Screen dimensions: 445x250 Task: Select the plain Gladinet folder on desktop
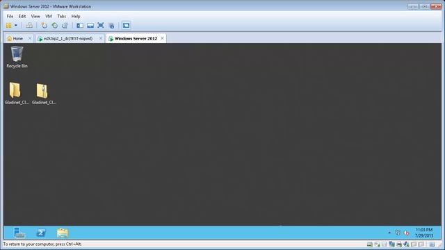(17, 93)
